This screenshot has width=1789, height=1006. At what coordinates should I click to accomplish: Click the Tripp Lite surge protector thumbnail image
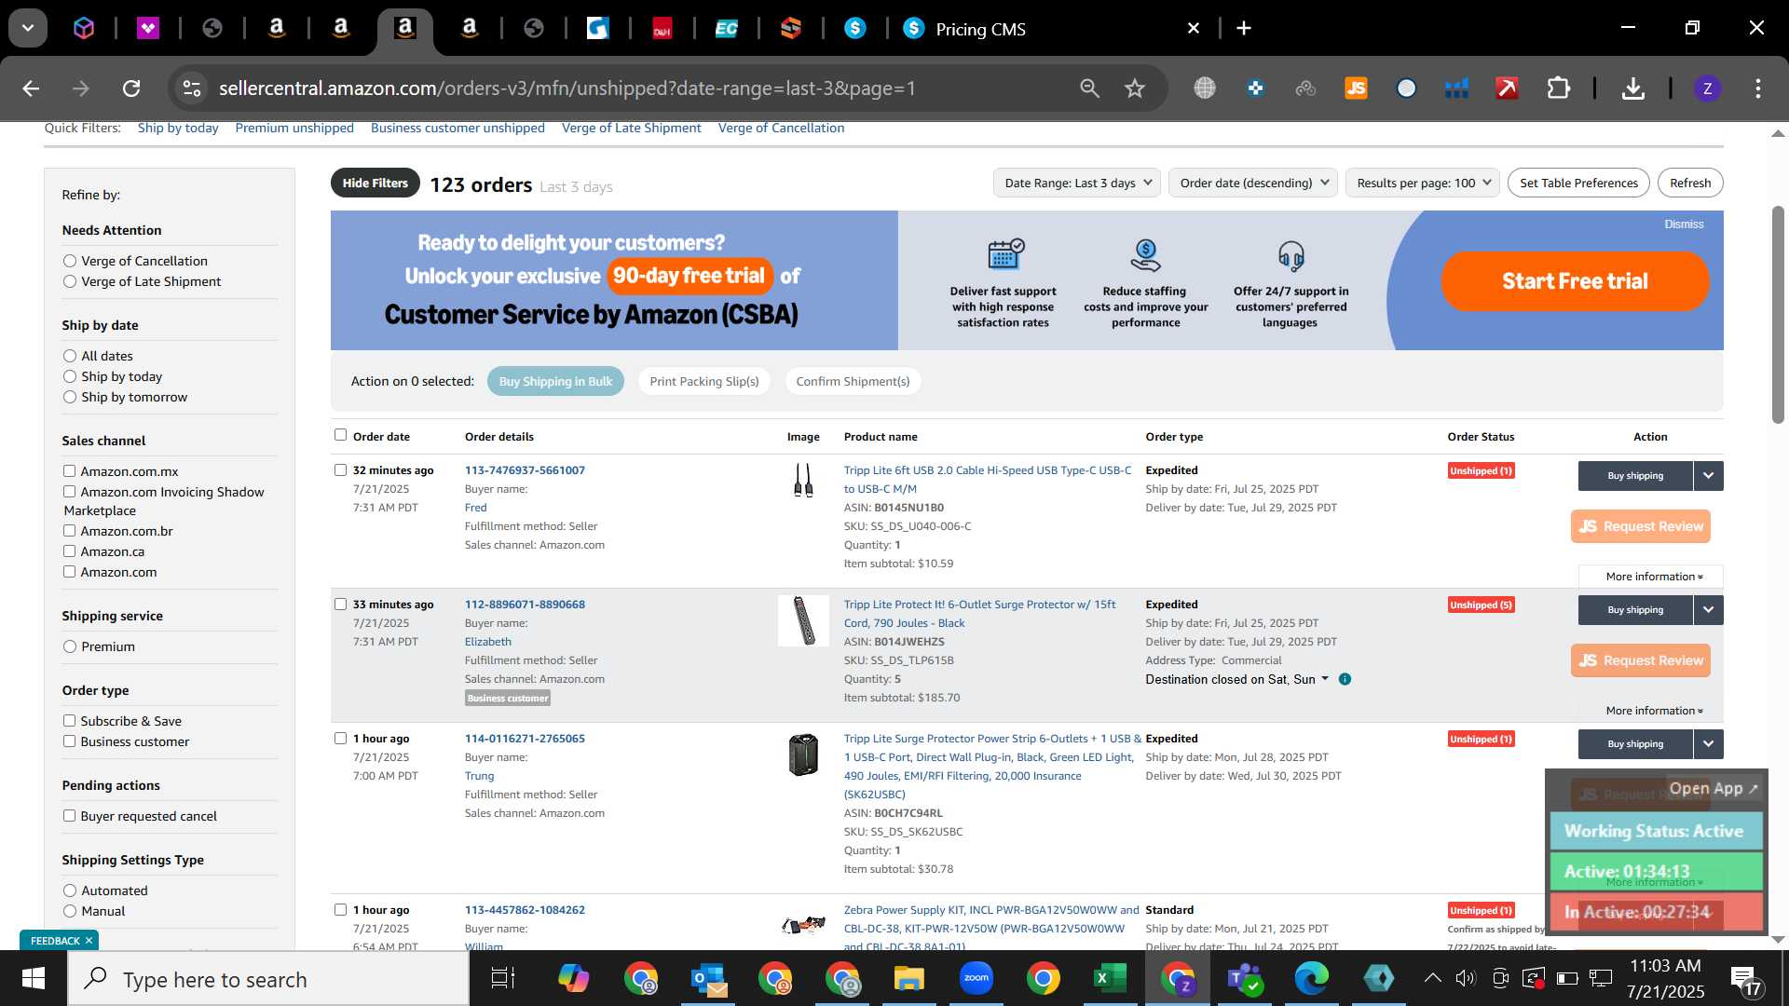click(803, 620)
